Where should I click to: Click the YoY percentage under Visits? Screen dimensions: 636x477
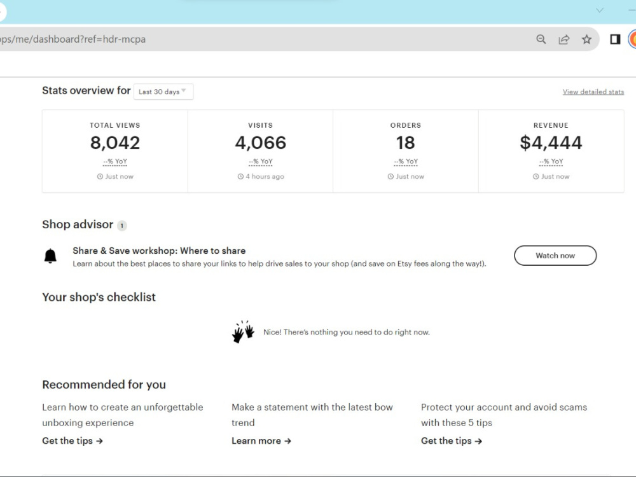[260, 162]
